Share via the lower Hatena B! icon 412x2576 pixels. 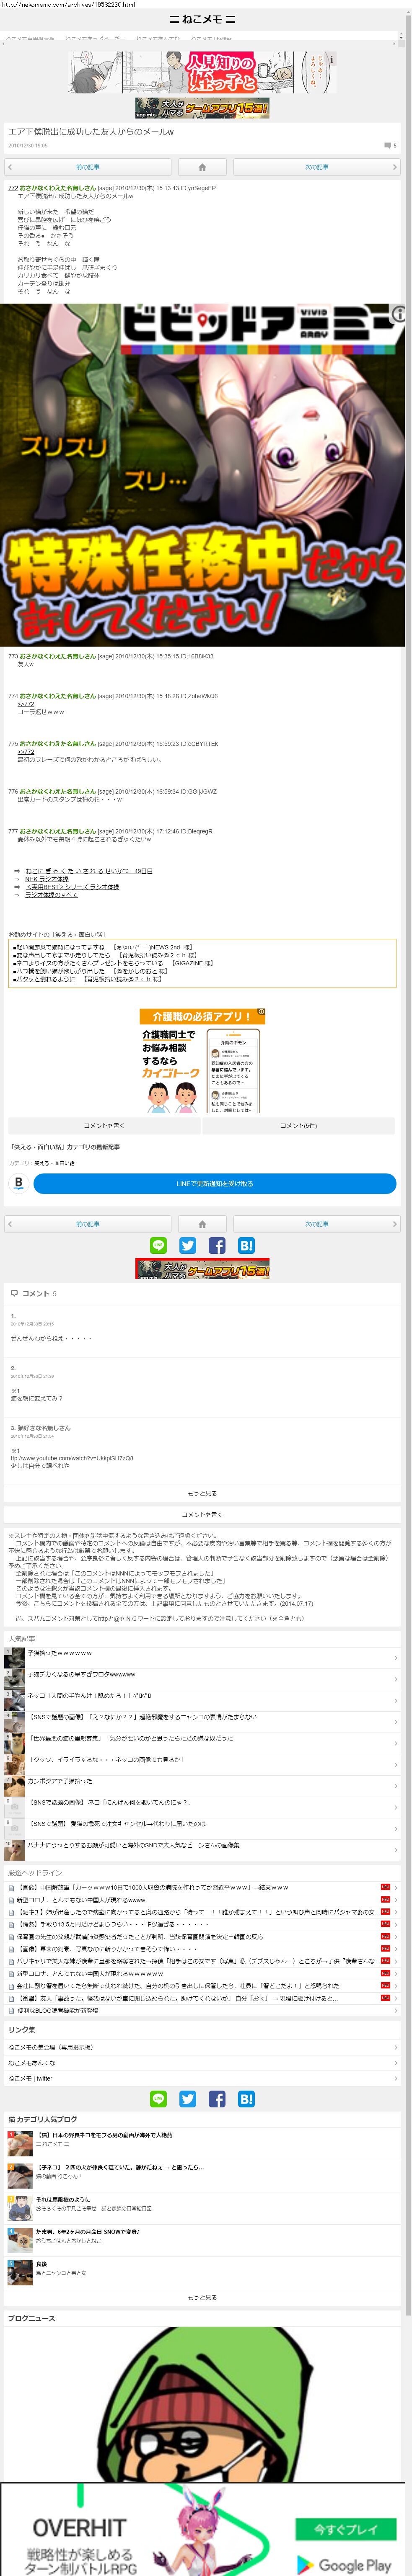click(246, 2099)
